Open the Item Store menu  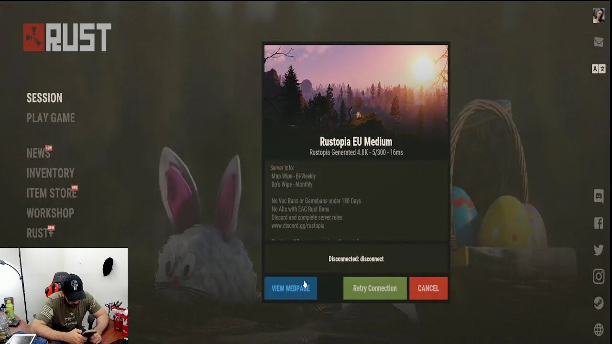coord(51,193)
